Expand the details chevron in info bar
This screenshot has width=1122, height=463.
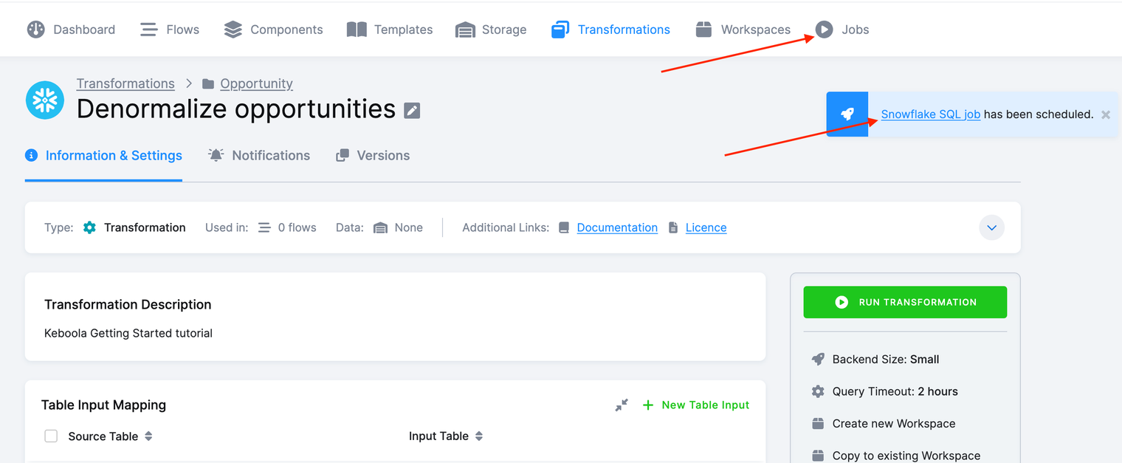pyautogui.click(x=991, y=227)
